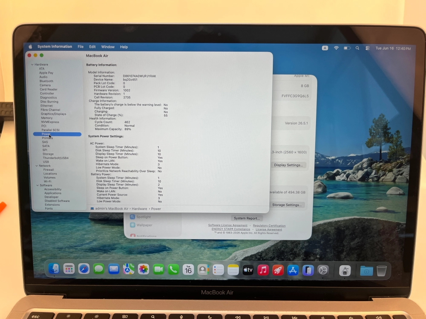Click Display Settings button
The height and width of the screenshot is (319, 426).
[288, 165]
